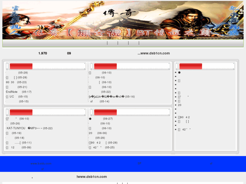Screen dimensions: 246x184
Task: Open the 'KAT-TUNYOU MP3' (05-22) link
Action: pyautogui.click(x=29, y=128)
